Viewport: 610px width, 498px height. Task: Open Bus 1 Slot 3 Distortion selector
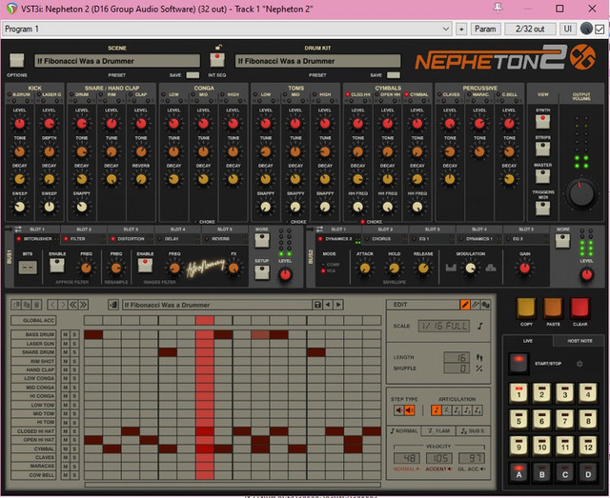pos(132,239)
